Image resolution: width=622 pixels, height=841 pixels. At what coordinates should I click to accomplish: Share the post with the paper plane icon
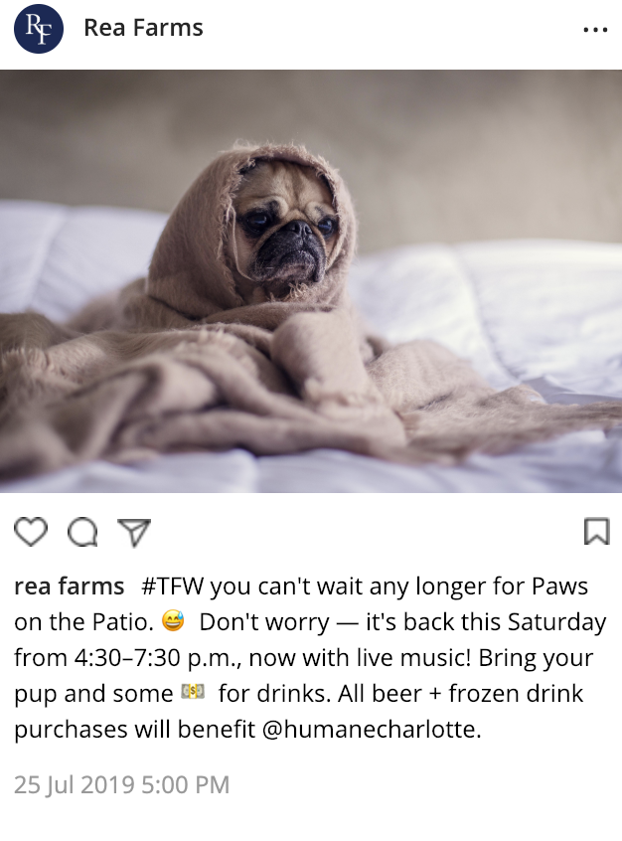click(x=134, y=532)
